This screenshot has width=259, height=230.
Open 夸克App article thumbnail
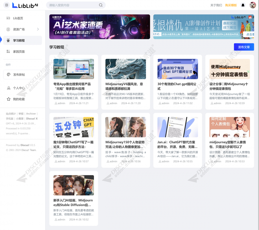(74, 69)
